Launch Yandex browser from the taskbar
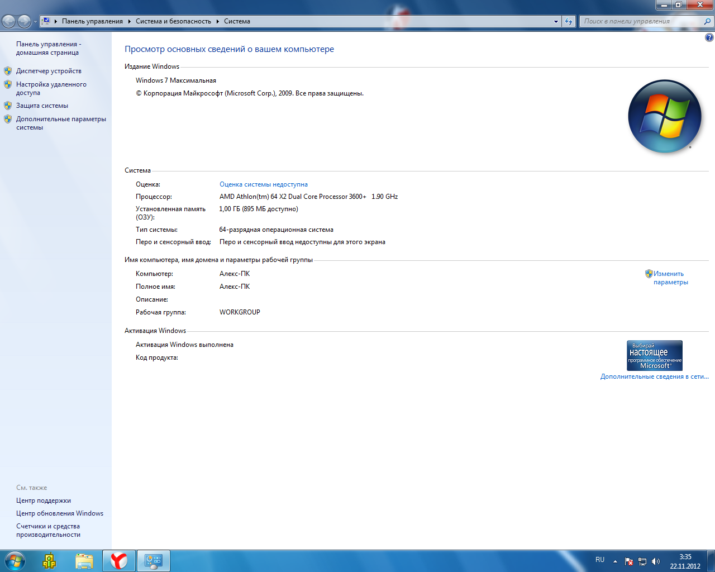715x572 pixels. point(118,561)
